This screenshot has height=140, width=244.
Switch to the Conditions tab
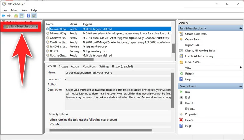pos(89,66)
